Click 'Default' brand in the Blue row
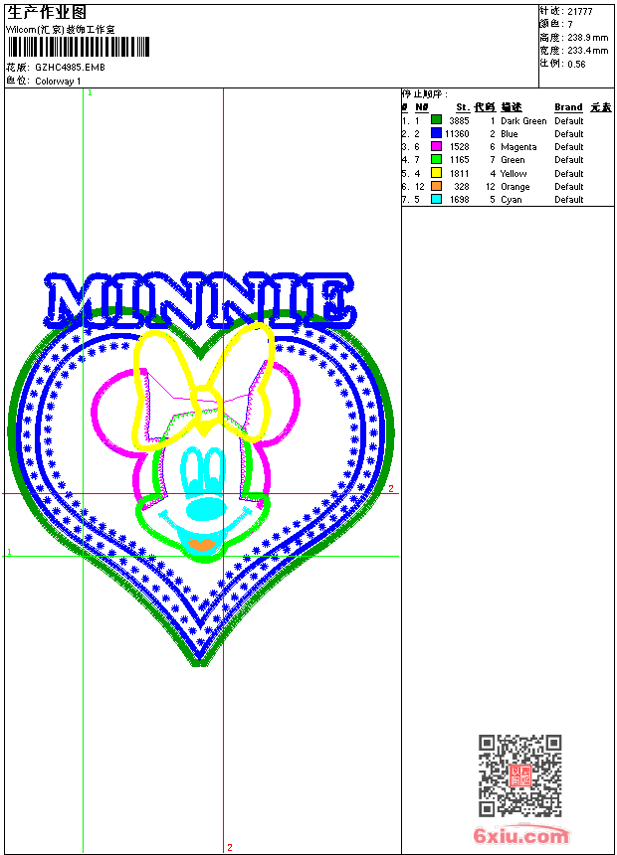Viewport: 617px width, 855px height. (x=569, y=133)
